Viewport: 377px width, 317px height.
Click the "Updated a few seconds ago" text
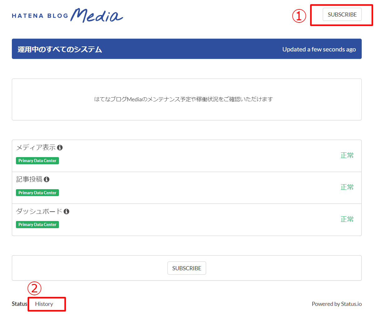point(319,50)
